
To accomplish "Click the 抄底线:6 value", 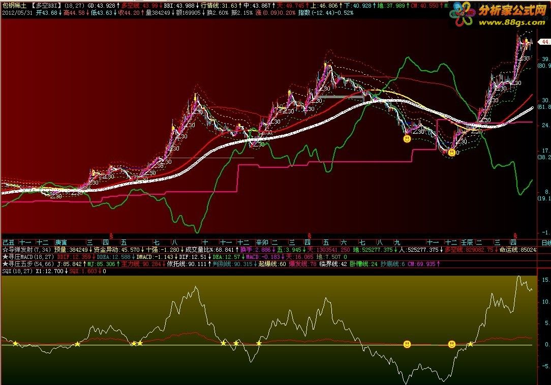I will pyautogui.click(x=392, y=264).
